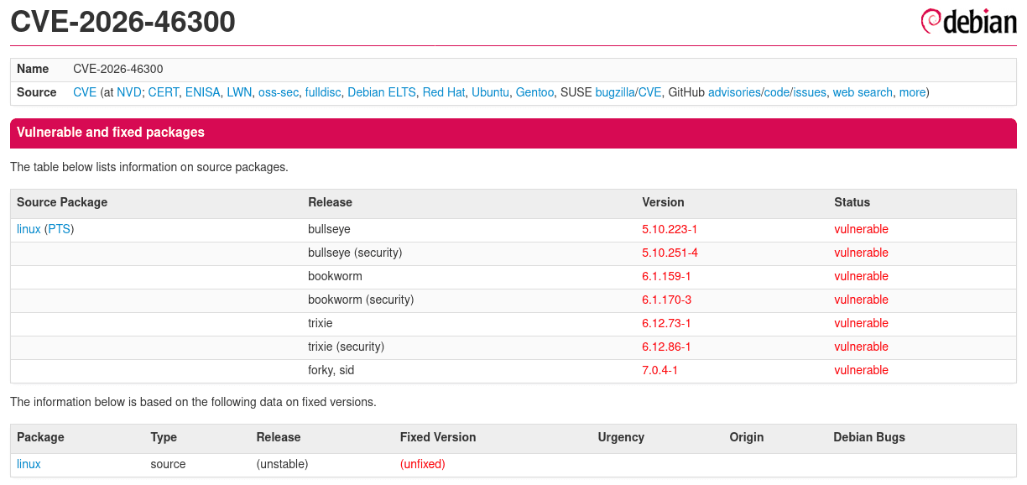Select version 5.10.251-4
This screenshot has width=1027, height=485.
(x=670, y=253)
